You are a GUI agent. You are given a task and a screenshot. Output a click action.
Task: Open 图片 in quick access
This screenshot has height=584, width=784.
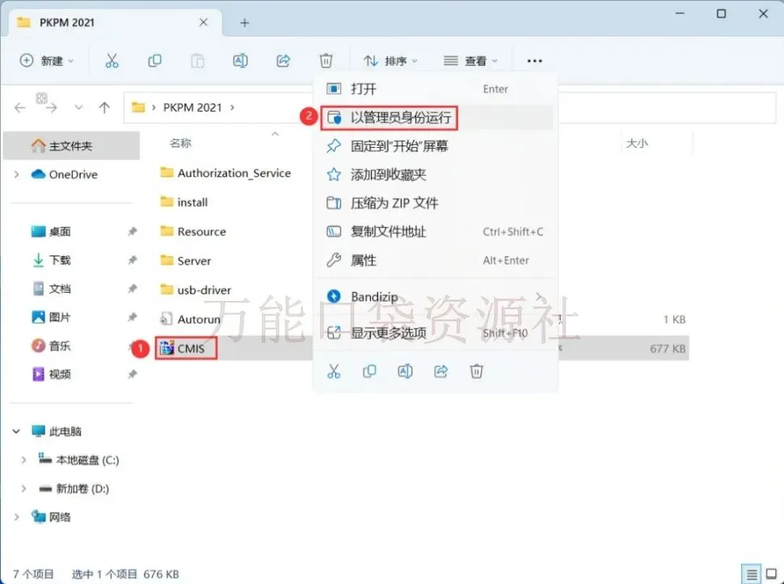(x=51, y=317)
